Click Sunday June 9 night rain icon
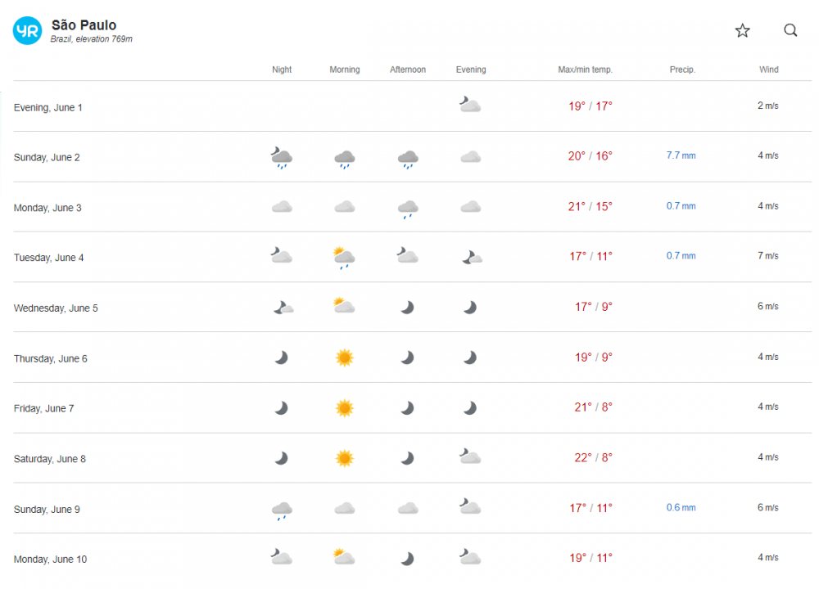The height and width of the screenshot is (589, 819). coord(282,510)
